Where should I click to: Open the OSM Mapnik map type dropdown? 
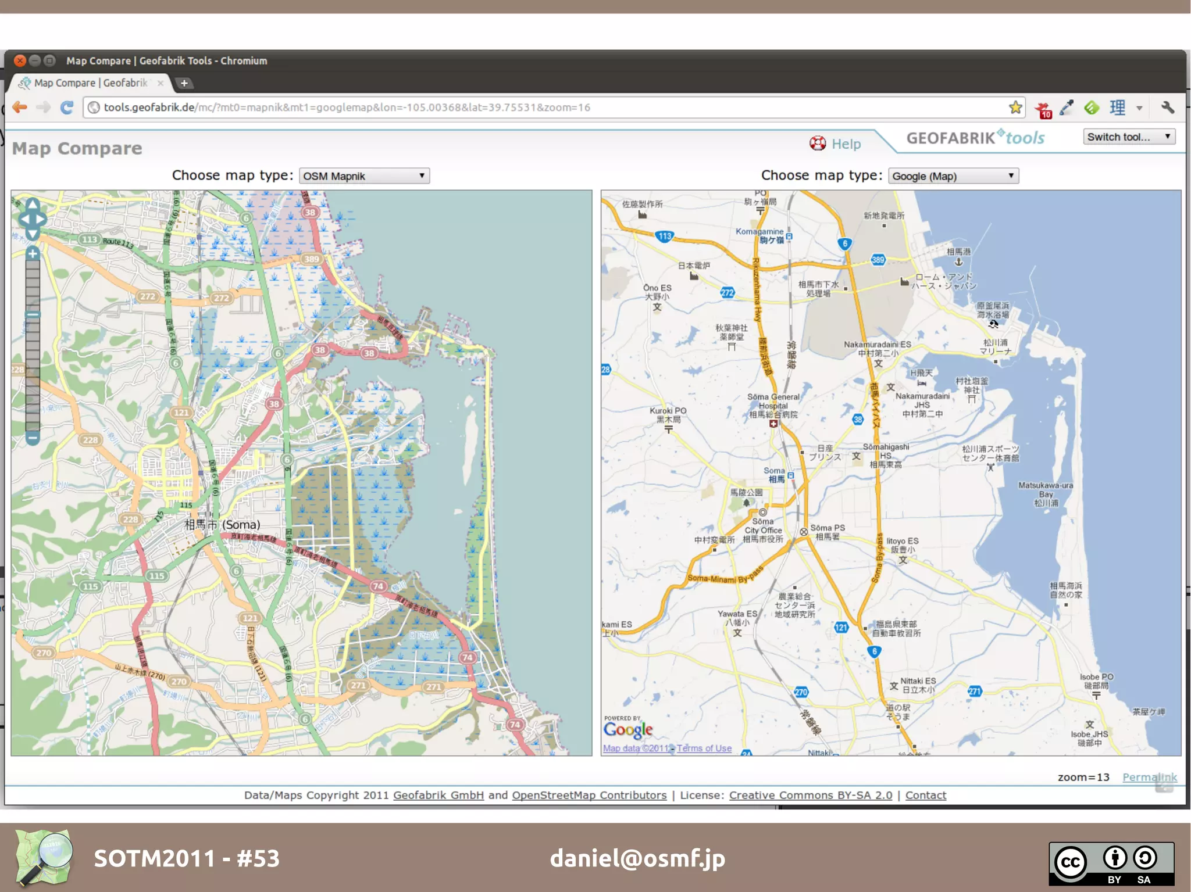coord(364,176)
